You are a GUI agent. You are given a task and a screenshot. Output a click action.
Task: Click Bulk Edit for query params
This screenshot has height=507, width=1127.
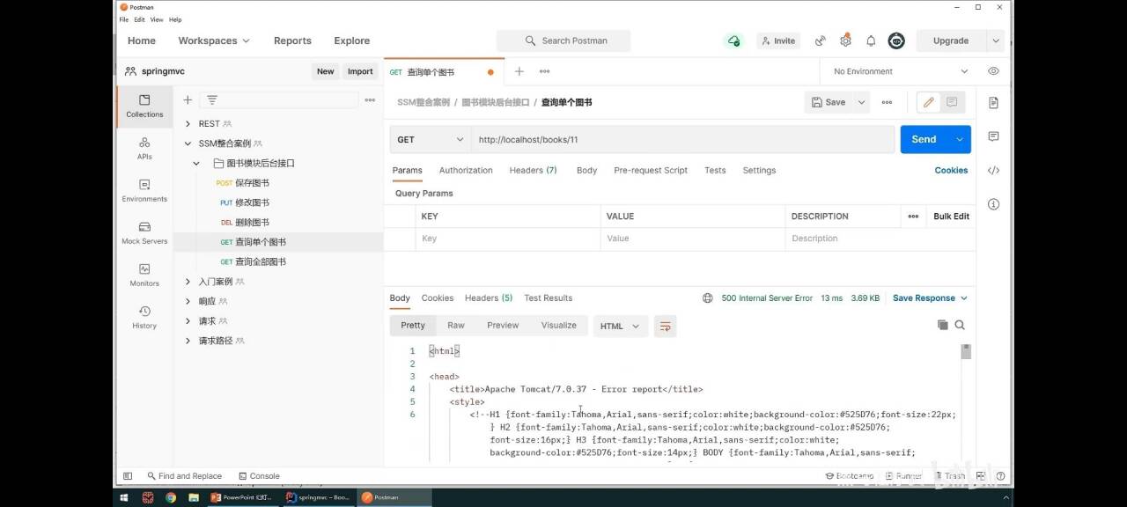[951, 216]
